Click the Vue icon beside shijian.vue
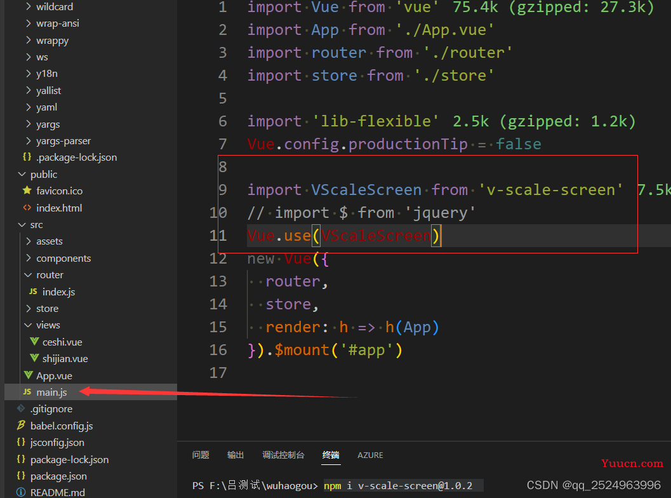Viewport: 671px width, 498px height. click(x=34, y=358)
